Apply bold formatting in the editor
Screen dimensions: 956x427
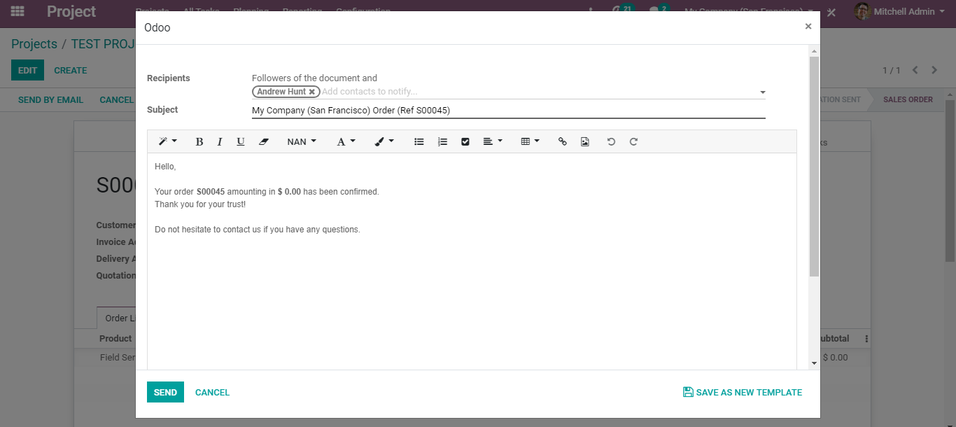tap(199, 141)
